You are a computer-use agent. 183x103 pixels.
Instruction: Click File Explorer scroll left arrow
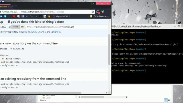(x=79, y=97)
